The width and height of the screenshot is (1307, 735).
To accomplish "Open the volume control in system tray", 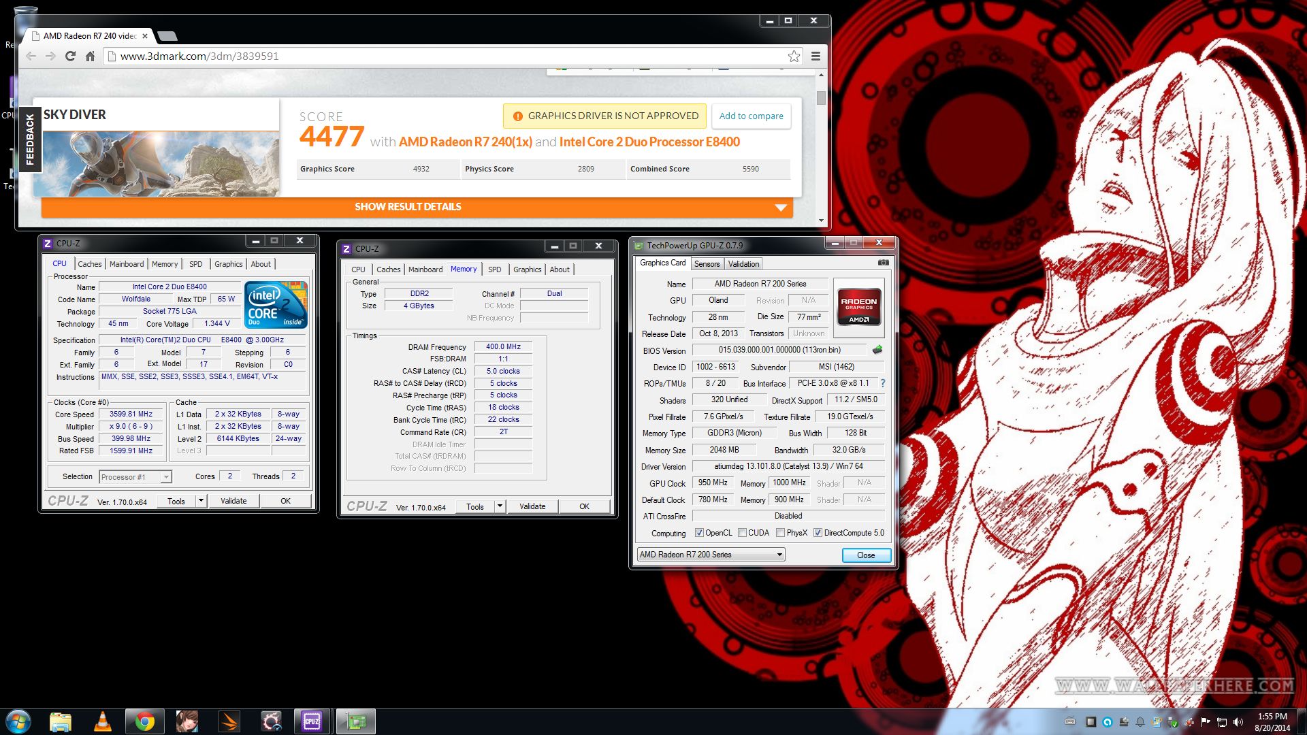I will (1238, 722).
